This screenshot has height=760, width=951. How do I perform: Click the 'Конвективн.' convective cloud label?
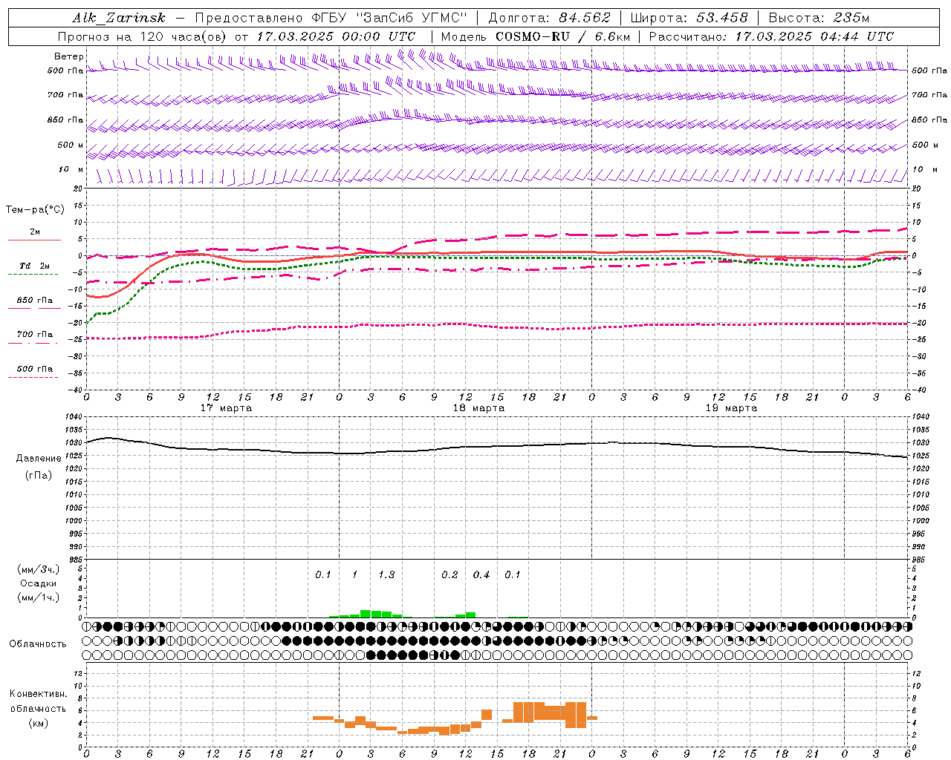pos(39,694)
